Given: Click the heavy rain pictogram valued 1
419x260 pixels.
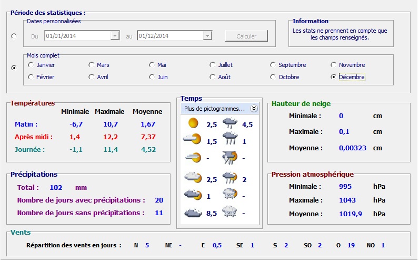Looking at the screenshot, I should click(x=230, y=138).
